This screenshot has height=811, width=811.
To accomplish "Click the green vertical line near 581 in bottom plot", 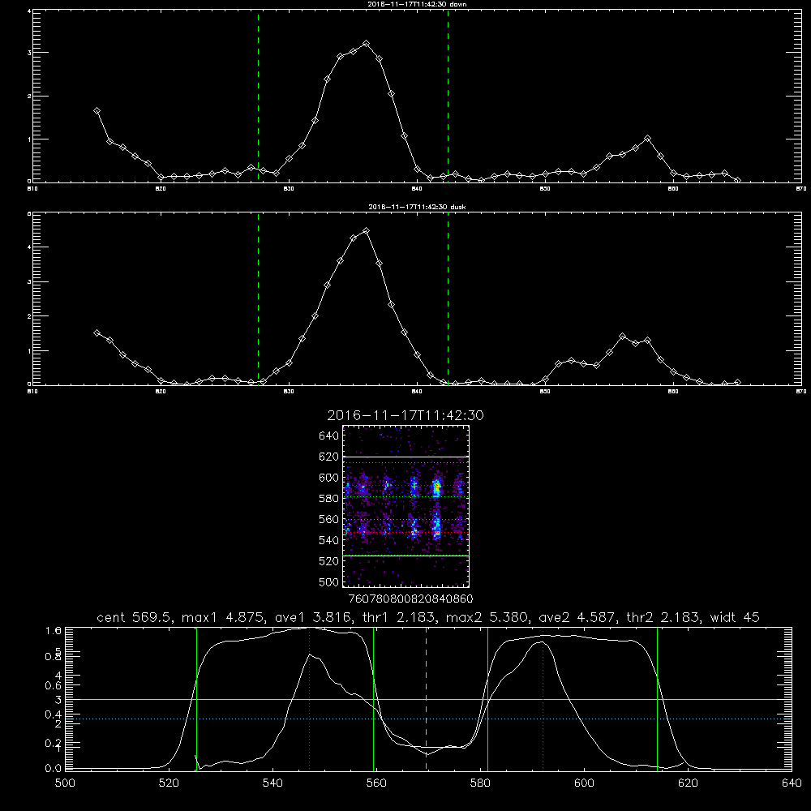I will [487, 698].
